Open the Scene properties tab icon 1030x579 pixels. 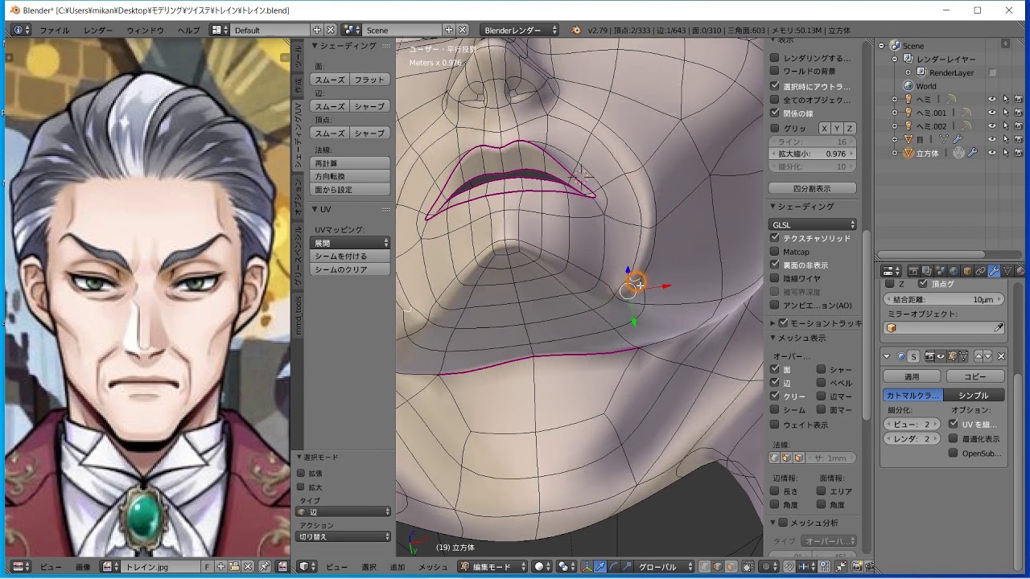tap(940, 271)
